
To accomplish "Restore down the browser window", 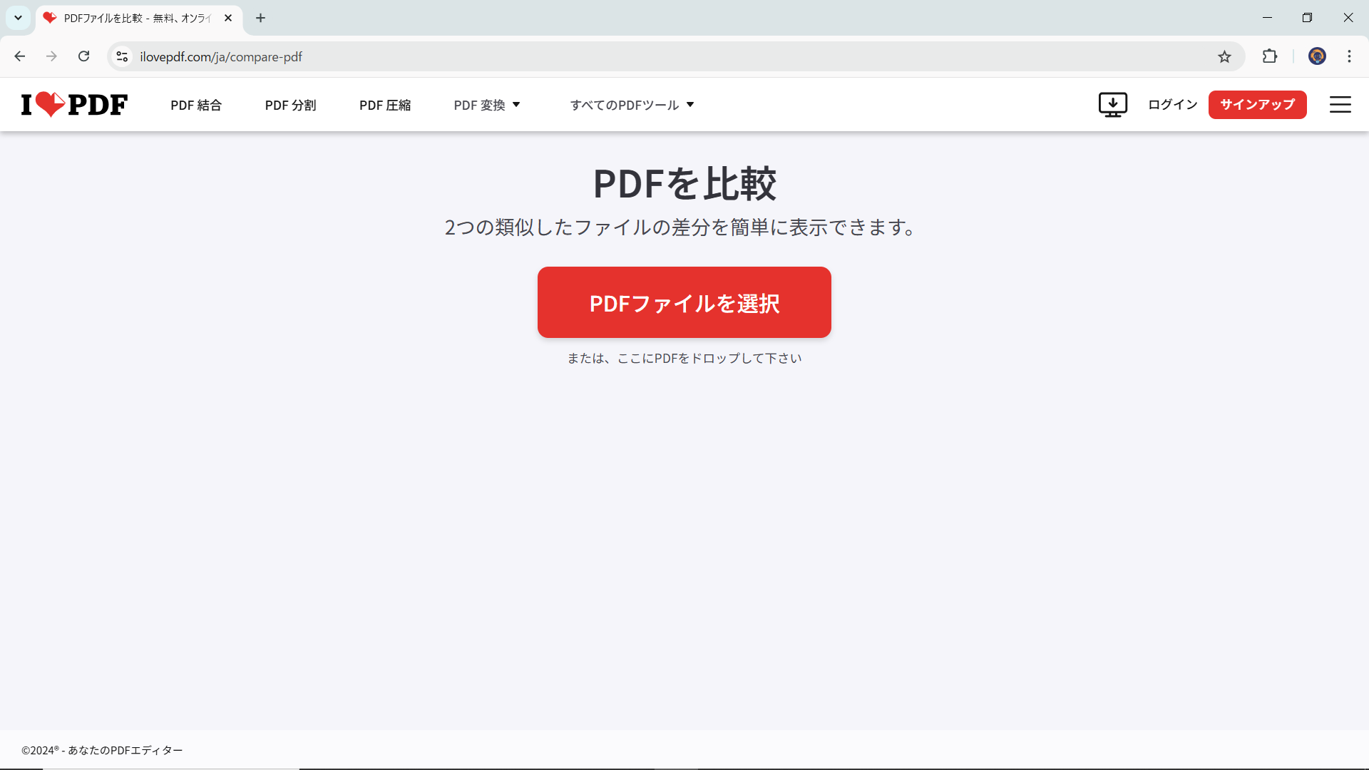I will click(x=1307, y=18).
